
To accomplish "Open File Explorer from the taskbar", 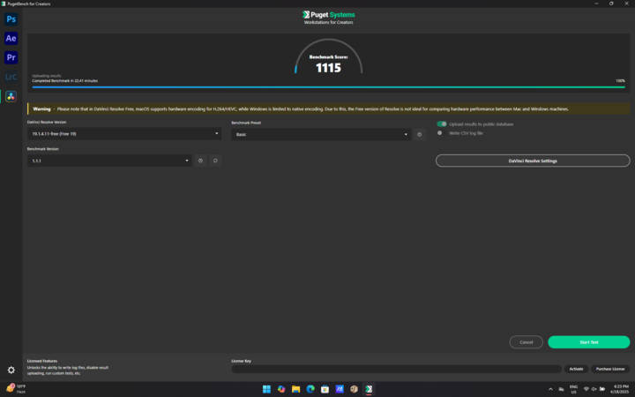I will 295,389.
